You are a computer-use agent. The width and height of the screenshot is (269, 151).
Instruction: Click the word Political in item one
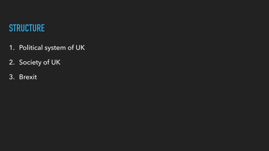tap(31, 48)
